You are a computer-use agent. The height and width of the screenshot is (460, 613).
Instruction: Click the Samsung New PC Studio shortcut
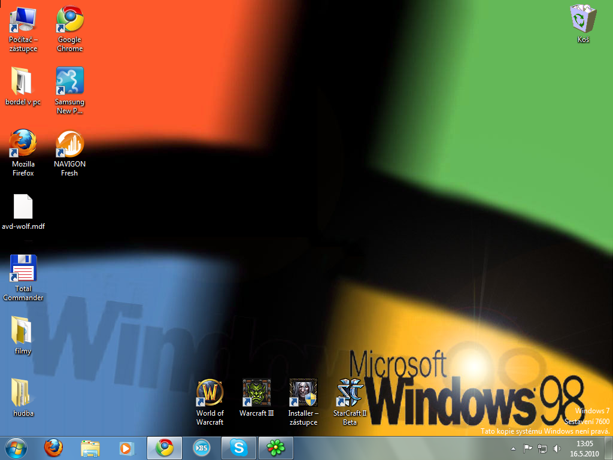(x=69, y=82)
